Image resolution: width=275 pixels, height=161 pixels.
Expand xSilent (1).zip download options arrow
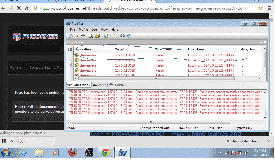tap(53, 141)
